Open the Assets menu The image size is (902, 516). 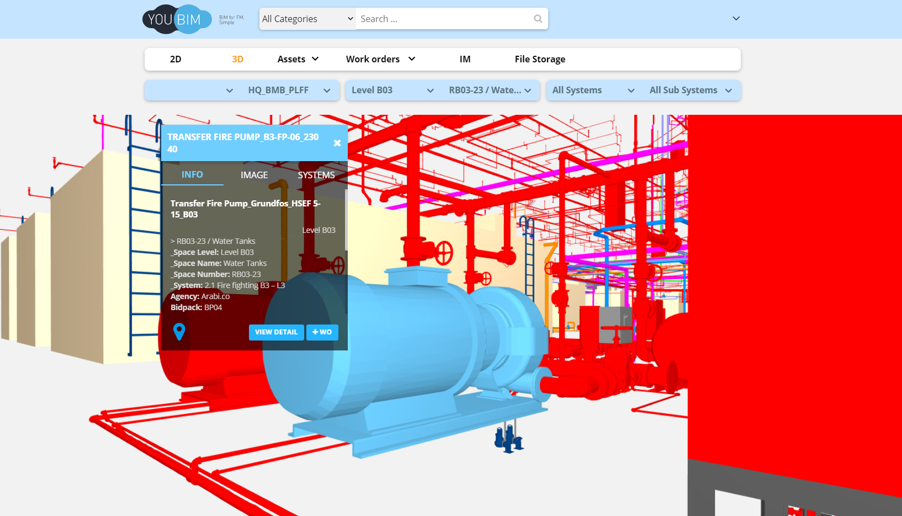[x=298, y=59]
